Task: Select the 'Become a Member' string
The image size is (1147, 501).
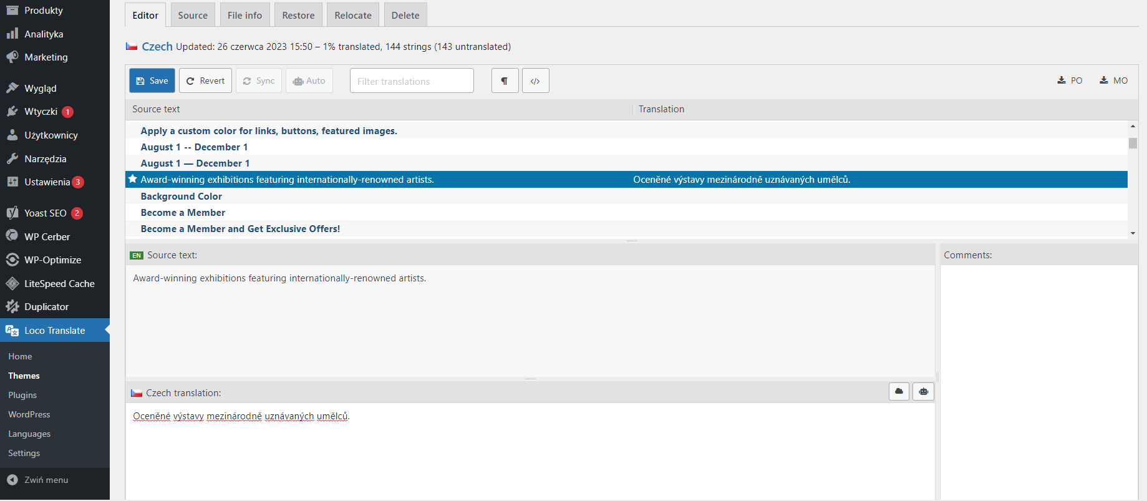Action: coord(626,212)
